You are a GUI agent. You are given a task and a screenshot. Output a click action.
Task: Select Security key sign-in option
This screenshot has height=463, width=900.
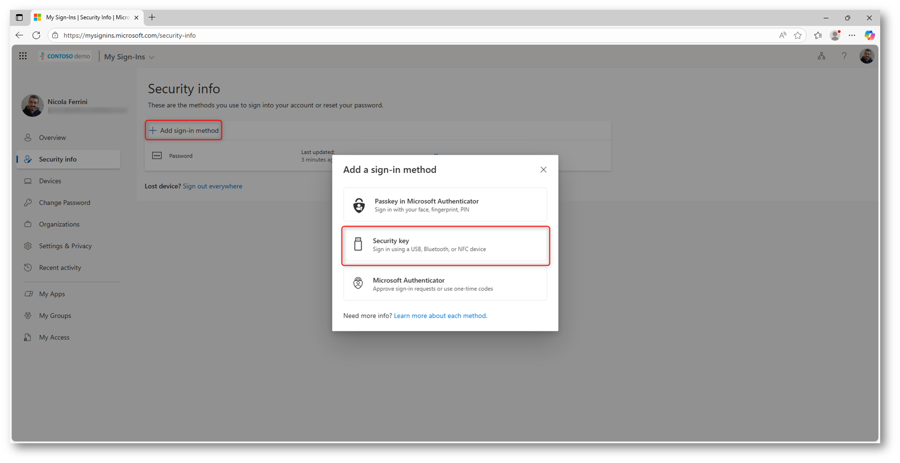click(445, 245)
